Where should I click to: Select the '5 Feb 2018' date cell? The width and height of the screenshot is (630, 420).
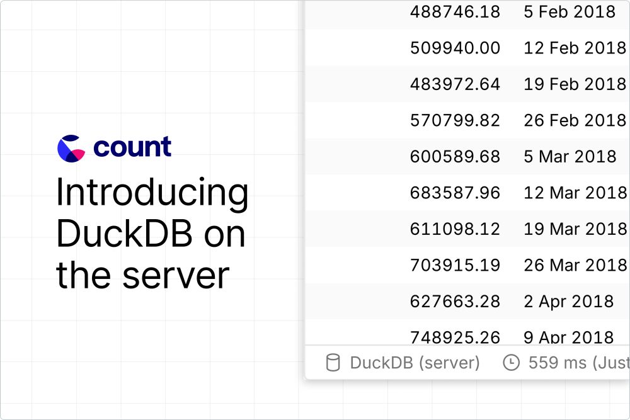click(x=570, y=12)
